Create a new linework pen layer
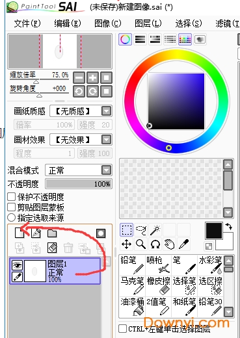This screenshot has width=240, height=338. (36, 233)
